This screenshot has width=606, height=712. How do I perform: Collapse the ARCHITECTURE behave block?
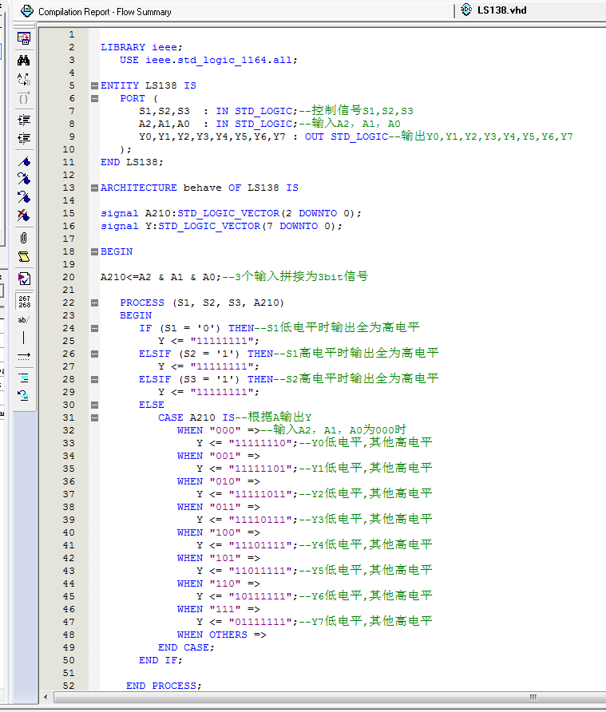pos(94,188)
